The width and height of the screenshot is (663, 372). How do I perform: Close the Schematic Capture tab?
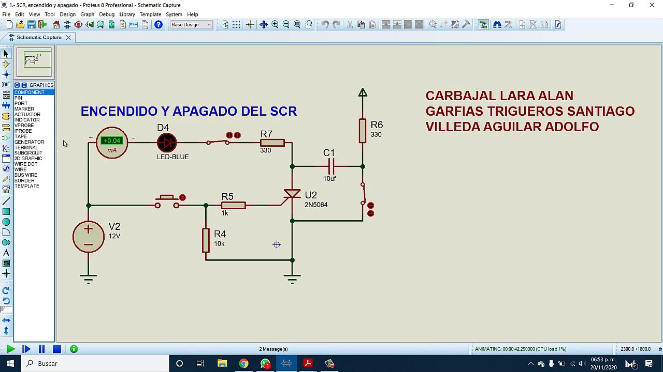[68, 37]
